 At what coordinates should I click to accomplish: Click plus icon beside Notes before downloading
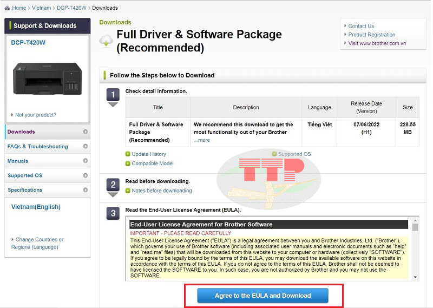click(x=128, y=191)
